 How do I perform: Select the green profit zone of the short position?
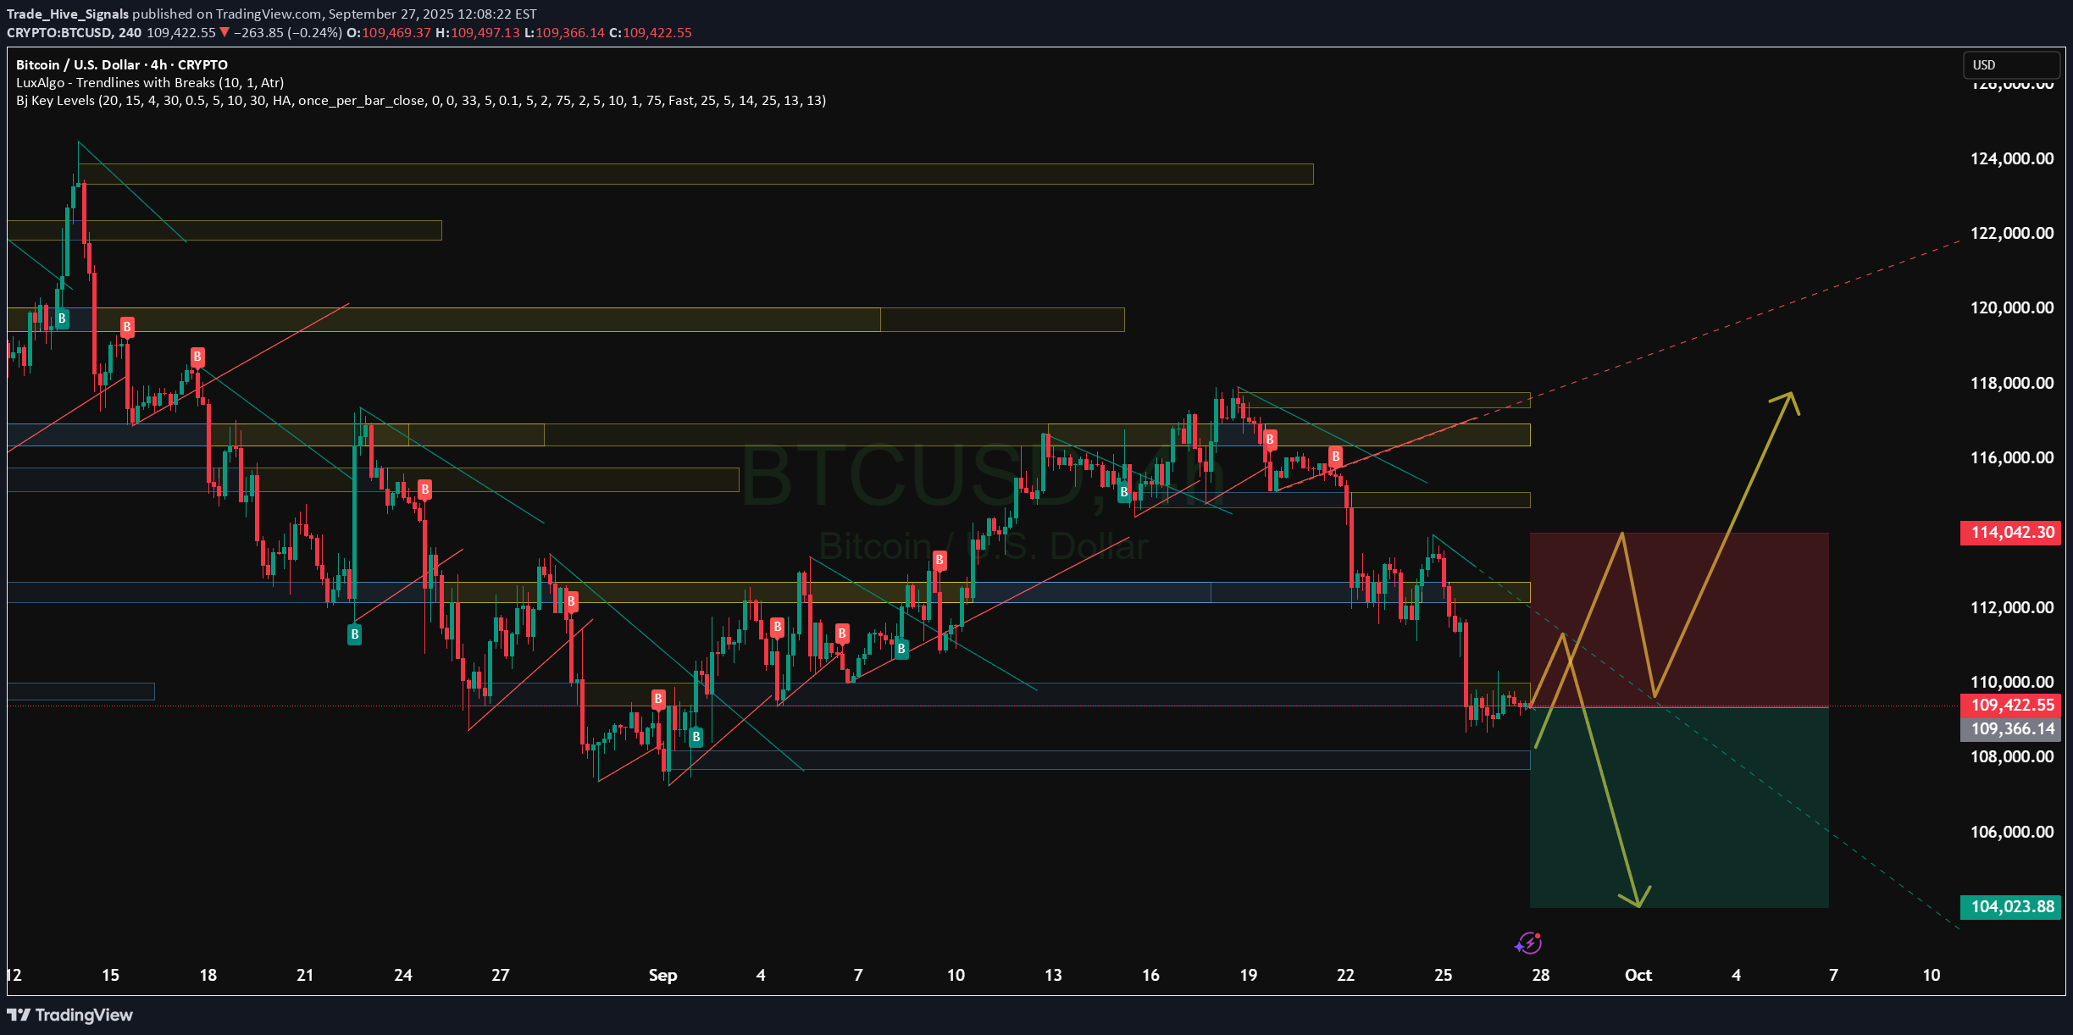pos(1679,807)
